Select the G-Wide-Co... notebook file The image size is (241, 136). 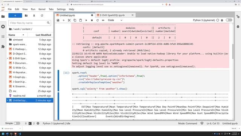(30, 68)
